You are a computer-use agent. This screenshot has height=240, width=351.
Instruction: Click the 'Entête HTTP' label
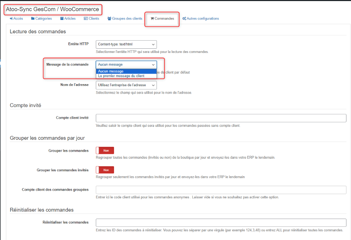click(x=78, y=44)
